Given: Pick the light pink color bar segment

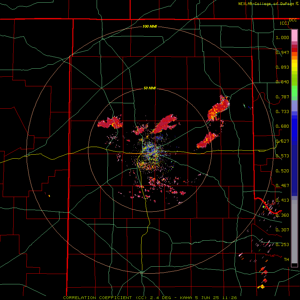Looking at the screenshot, I should click(294, 36).
